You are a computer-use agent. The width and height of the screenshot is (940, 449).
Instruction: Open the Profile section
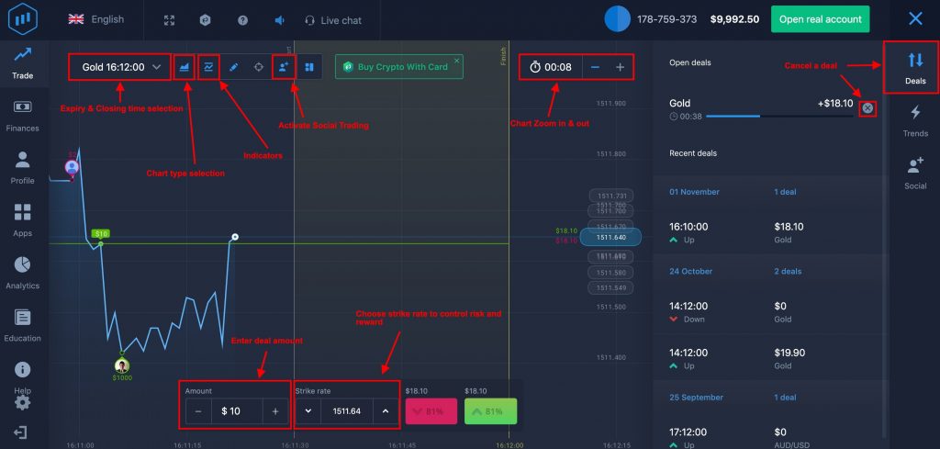tap(22, 168)
